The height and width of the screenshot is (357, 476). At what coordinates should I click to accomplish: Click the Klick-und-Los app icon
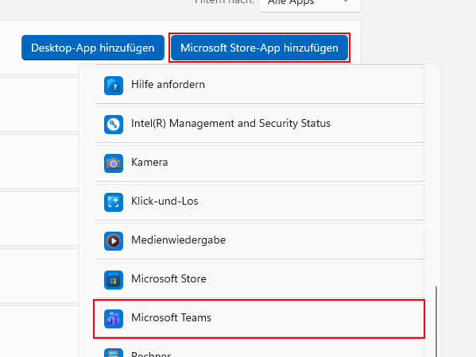click(114, 202)
